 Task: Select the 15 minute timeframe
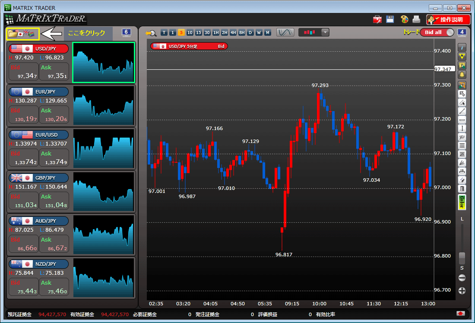point(199,33)
